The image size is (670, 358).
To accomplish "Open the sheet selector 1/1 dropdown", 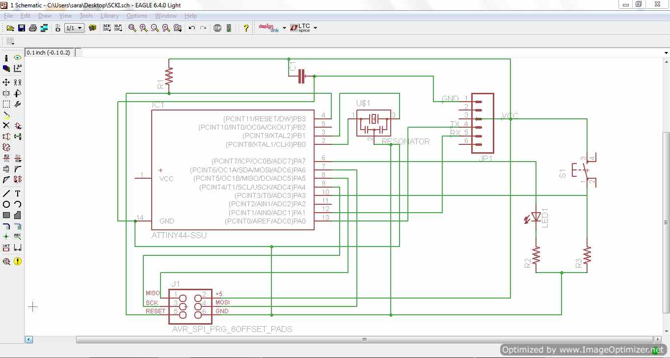I will tap(74, 28).
